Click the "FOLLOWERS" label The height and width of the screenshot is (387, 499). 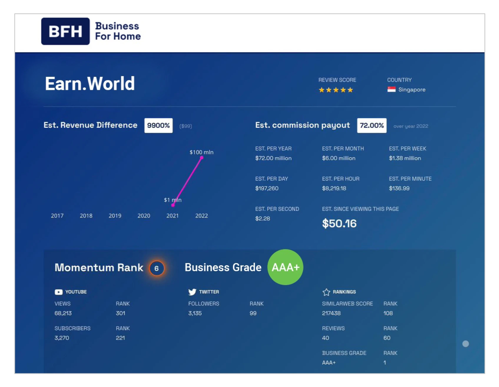coord(204,303)
